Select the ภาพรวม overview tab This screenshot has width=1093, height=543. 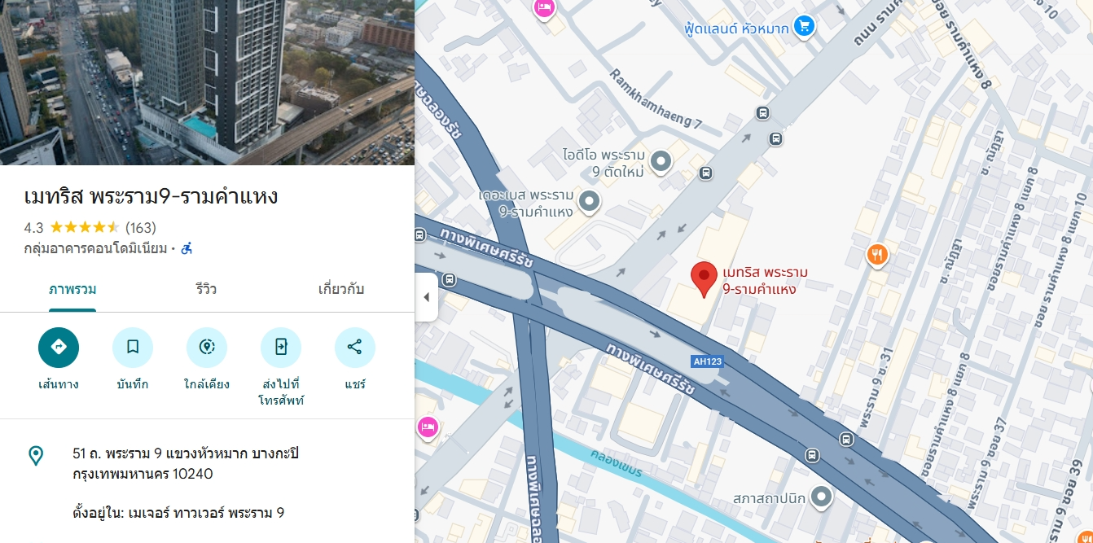coord(72,289)
